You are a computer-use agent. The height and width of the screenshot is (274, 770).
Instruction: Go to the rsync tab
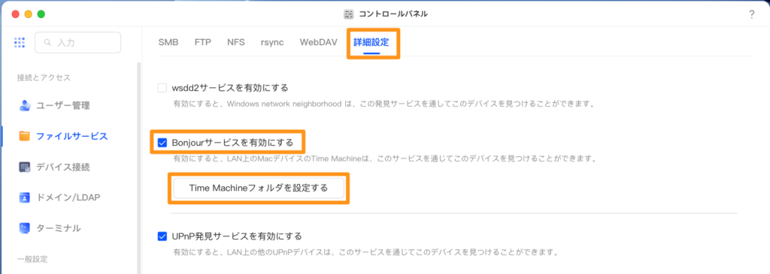(272, 42)
